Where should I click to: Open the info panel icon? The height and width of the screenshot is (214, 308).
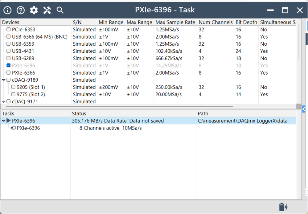pos(7,10)
